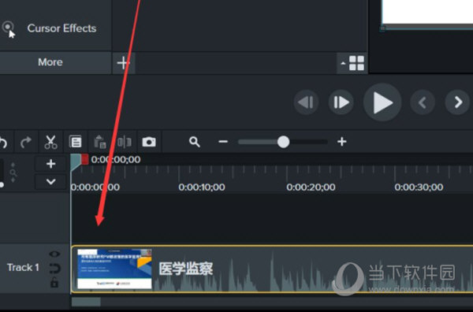Viewport: 473px width, 312px height.
Task: Step back one frame in playback
Action: (306, 102)
